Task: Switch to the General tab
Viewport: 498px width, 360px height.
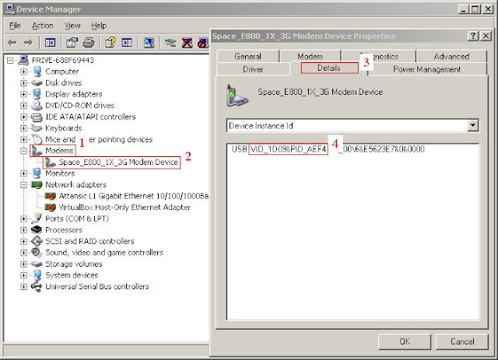Action: click(x=247, y=56)
